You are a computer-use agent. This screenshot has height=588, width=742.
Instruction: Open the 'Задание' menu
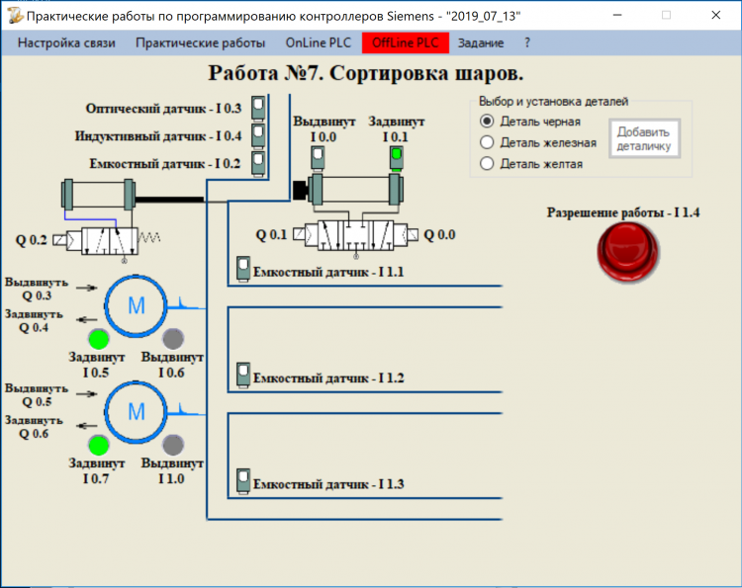[480, 43]
